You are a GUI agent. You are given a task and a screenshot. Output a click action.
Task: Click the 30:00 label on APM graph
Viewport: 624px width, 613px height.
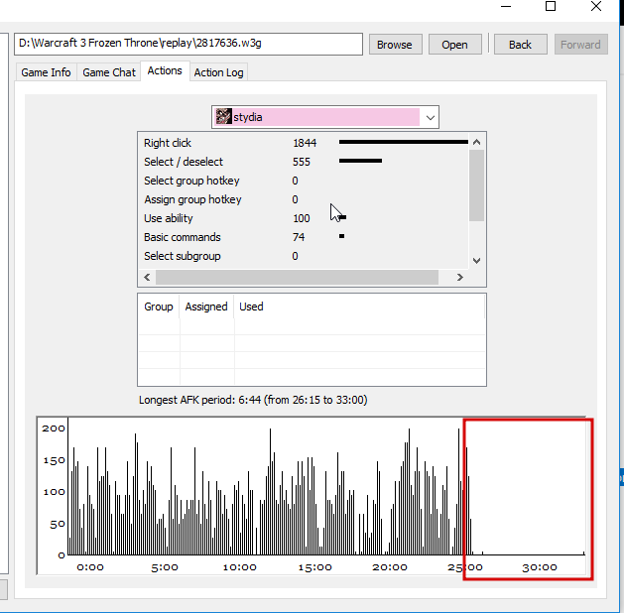[x=540, y=567]
